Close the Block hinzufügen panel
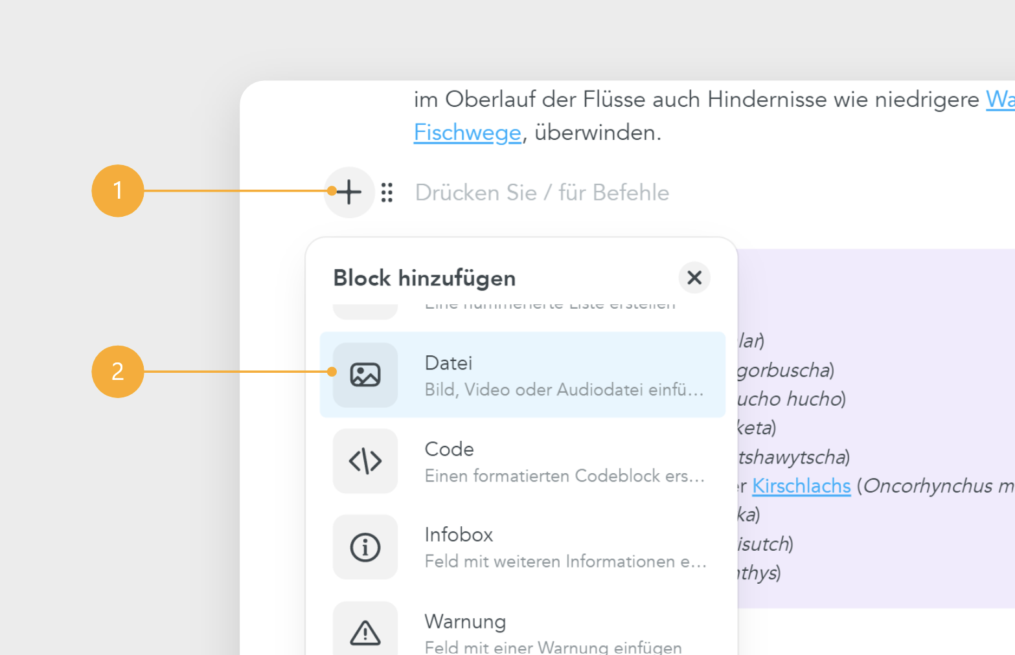1015x655 pixels. point(694,278)
